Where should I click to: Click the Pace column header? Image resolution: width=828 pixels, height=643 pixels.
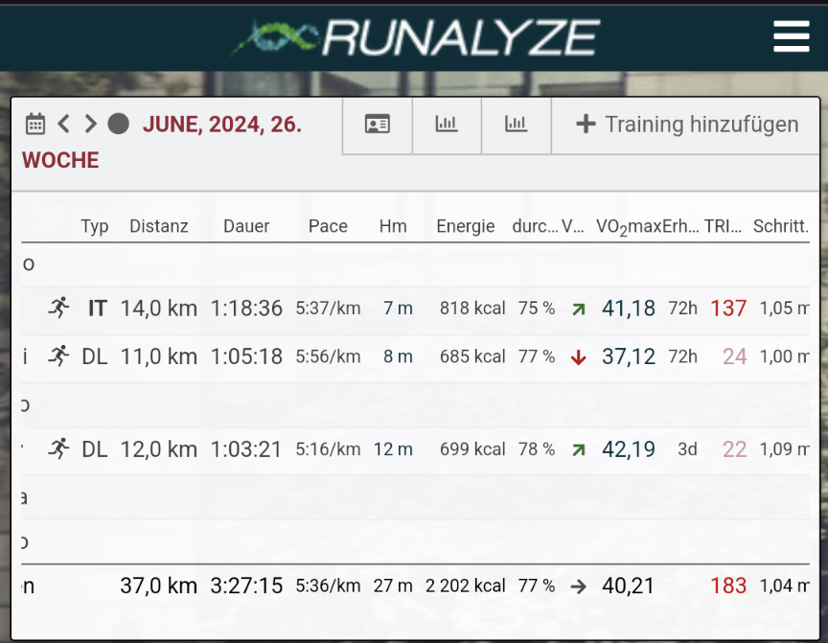pos(328,226)
